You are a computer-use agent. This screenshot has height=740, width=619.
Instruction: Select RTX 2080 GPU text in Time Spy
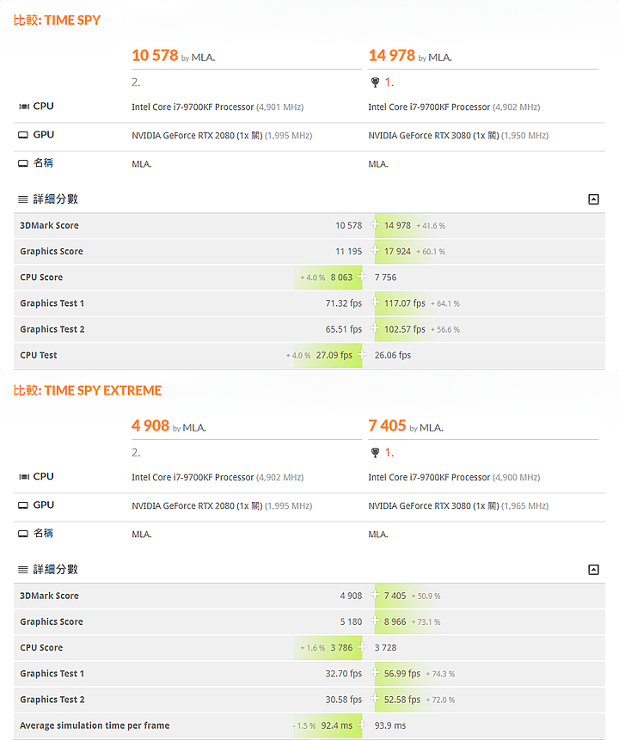coord(222,136)
